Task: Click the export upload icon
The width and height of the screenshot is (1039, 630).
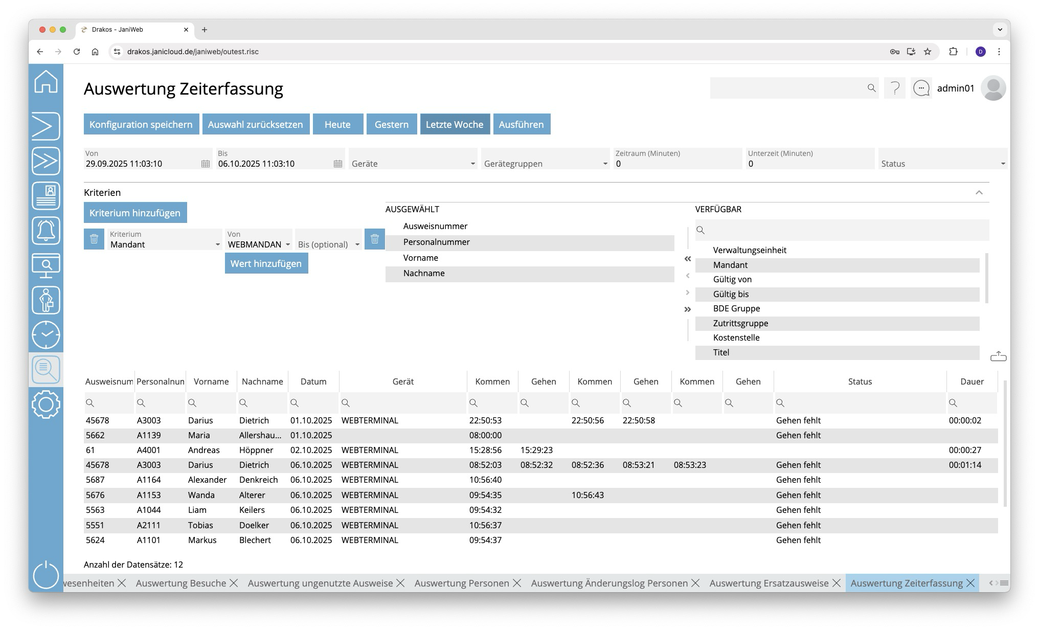Action: tap(998, 356)
